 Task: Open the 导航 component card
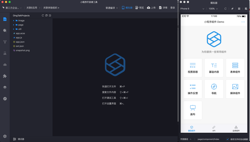pos(214,89)
